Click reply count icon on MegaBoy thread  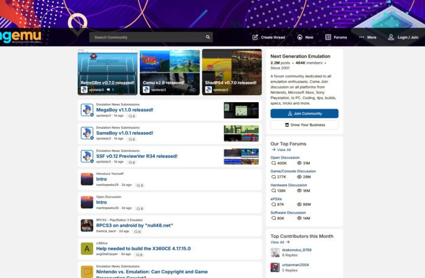coord(130,116)
